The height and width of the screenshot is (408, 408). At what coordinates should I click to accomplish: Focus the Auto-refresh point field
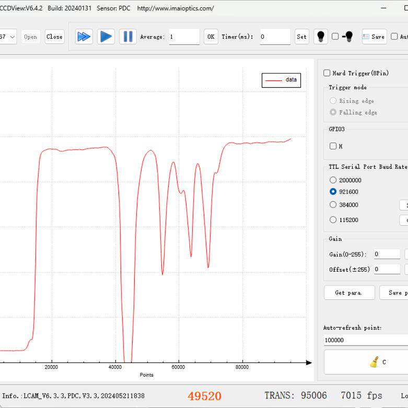pyautogui.click(x=366, y=340)
